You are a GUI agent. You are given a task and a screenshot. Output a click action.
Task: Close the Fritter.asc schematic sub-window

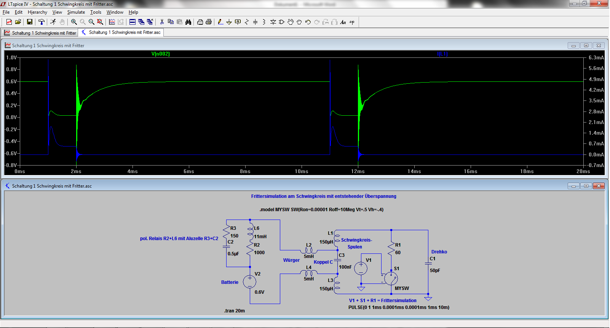(x=599, y=186)
